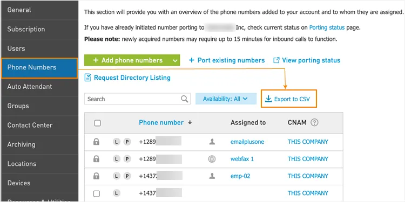Open the webfax 1 assignee link
The height and width of the screenshot is (202, 405).
point(242,159)
